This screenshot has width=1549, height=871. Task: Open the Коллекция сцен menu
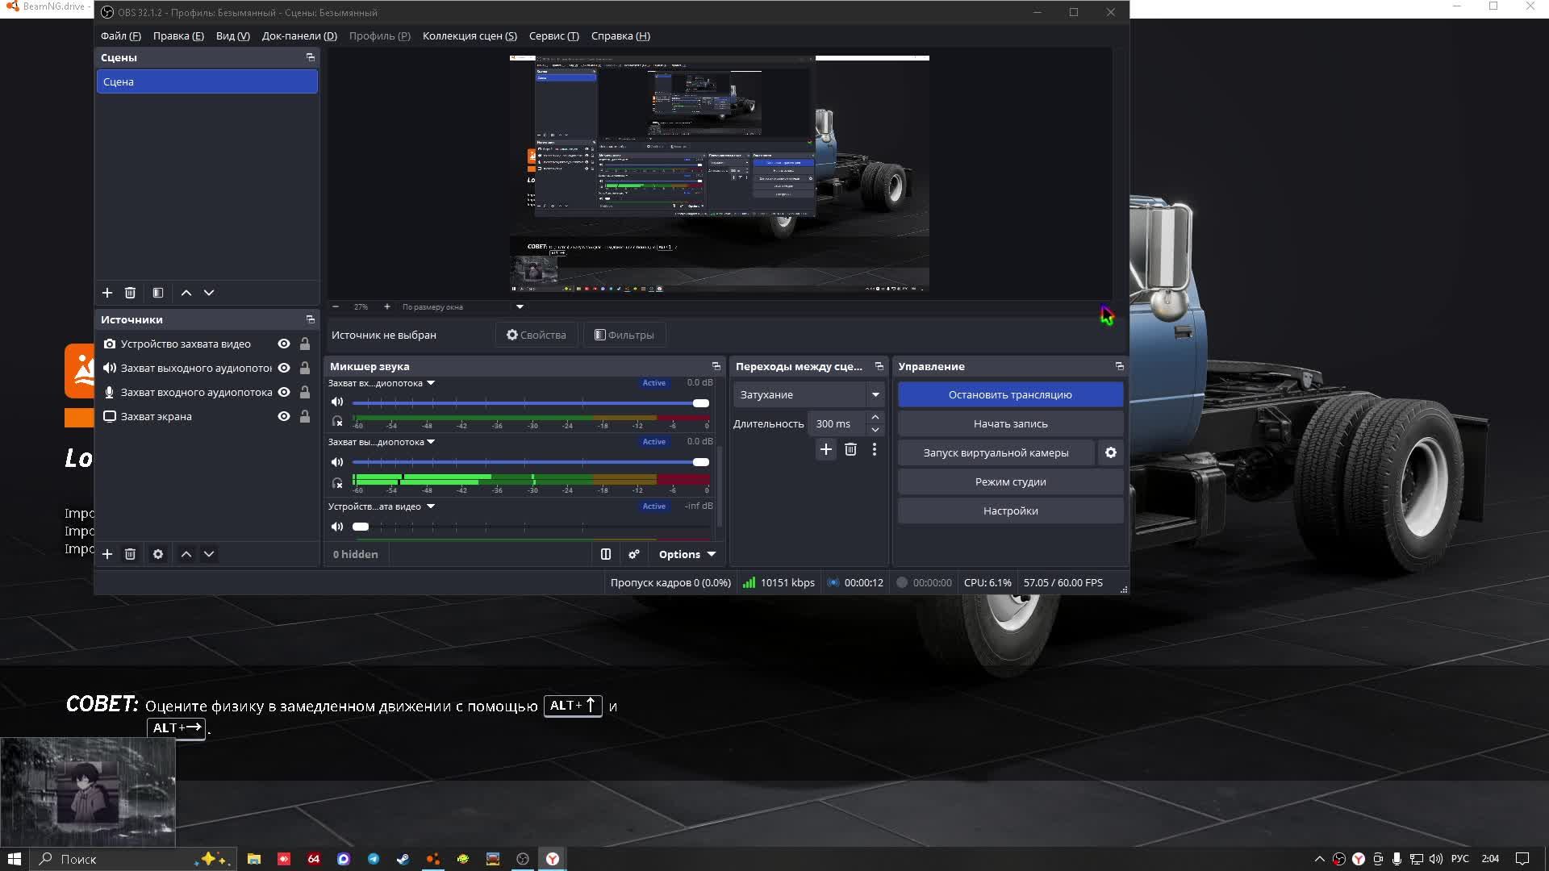click(470, 35)
